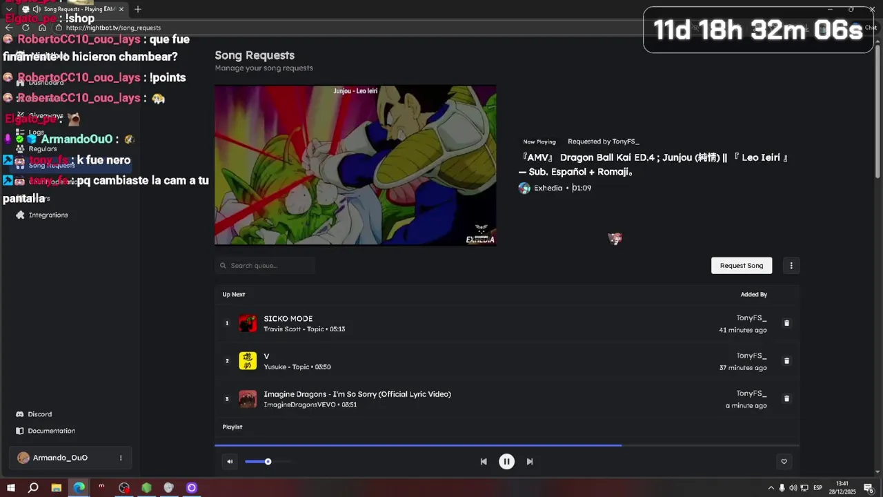The width and height of the screenshot is (883, 497).
Task: Click the green hexagon taskbar app
Action: point(147,488)
